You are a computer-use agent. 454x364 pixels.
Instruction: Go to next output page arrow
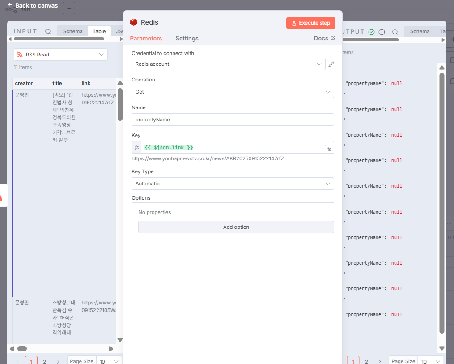[x=380, y=361]
